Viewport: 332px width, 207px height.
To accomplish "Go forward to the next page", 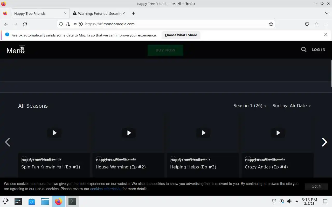I will [x=16, y=24].
